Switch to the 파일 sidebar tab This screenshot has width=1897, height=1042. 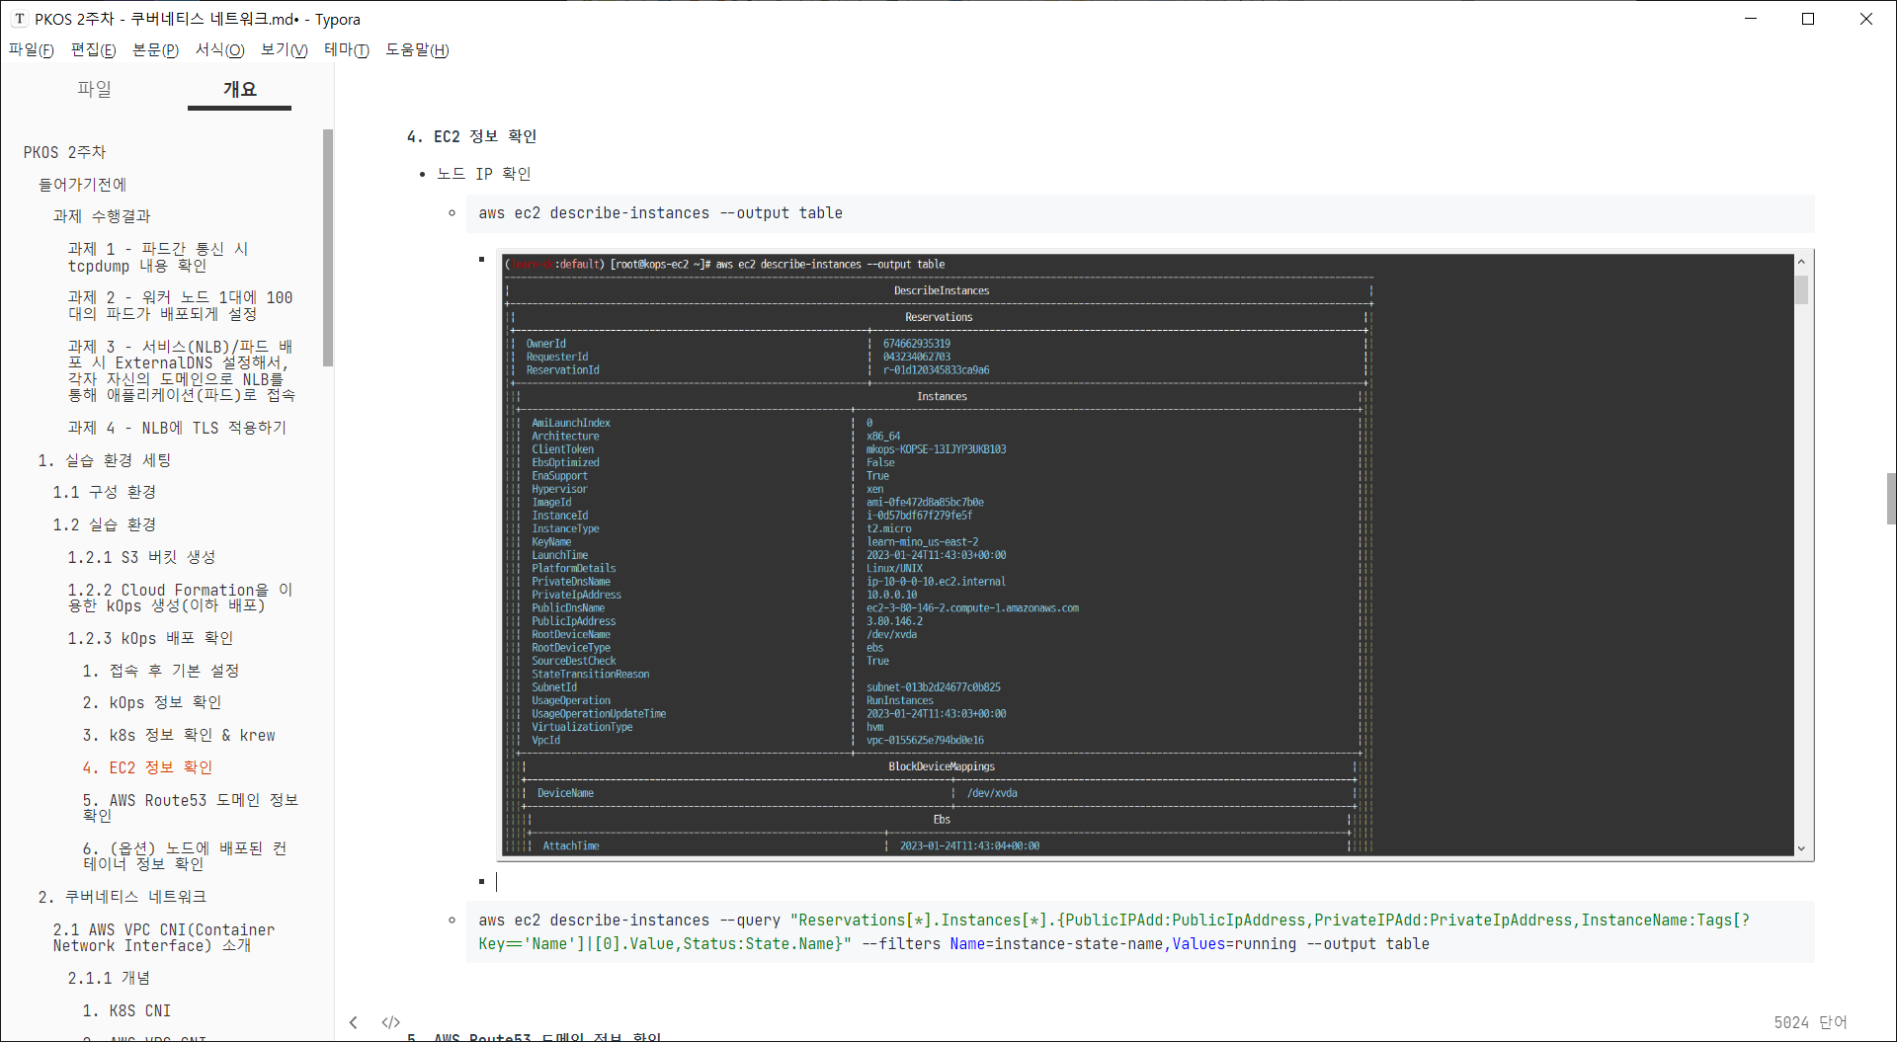click(x=95, y=88)
